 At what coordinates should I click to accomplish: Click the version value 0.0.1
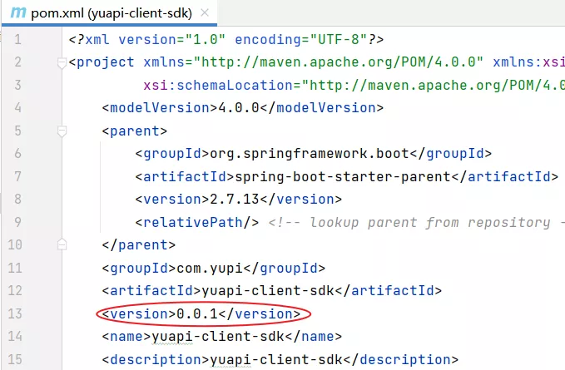click(197, 313)
